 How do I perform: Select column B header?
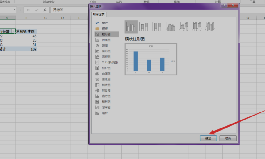[x=26, y=18]
